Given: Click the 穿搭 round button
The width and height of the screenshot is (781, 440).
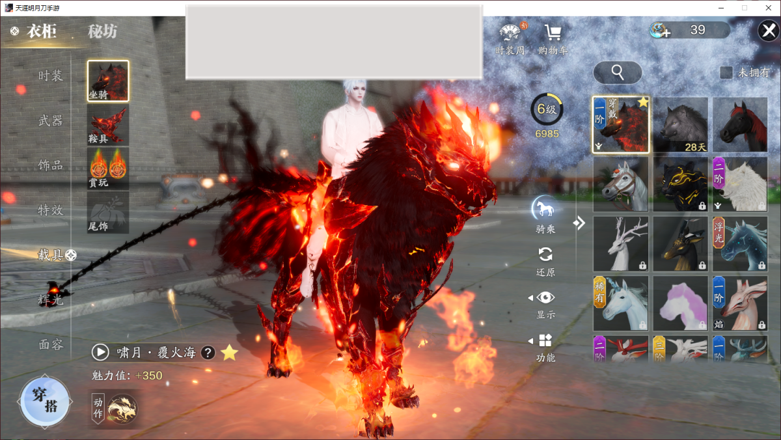Looking at the screenshot, I should coord(45,400).
